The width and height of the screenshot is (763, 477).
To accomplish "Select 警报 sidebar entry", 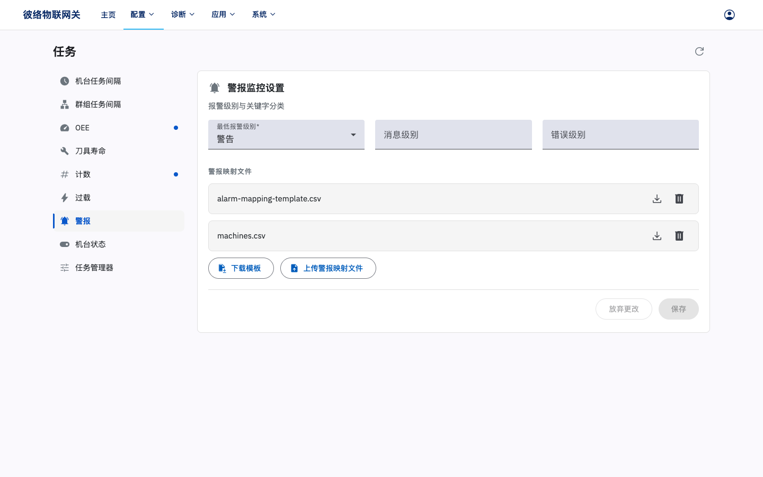I will 119,221.
